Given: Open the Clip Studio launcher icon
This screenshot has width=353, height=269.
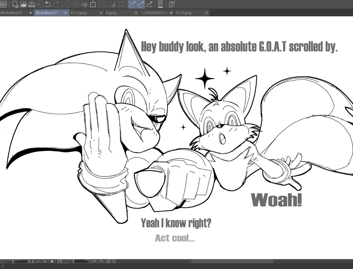Looking at the screenshot, I should click(4, 4).
